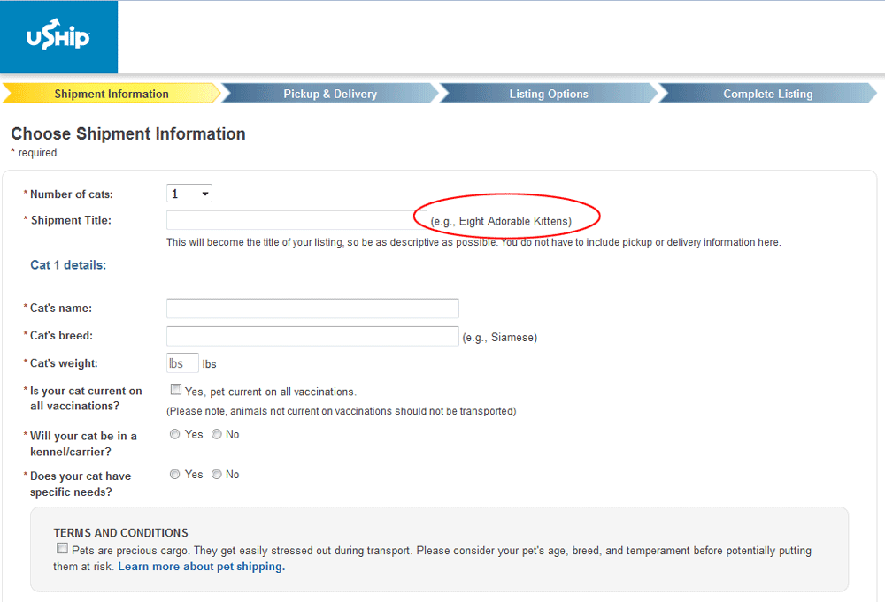Jump to the Complete Listing step
This screenshot has width=885, height=602.
pyautogui.click(x=767, y=94)
